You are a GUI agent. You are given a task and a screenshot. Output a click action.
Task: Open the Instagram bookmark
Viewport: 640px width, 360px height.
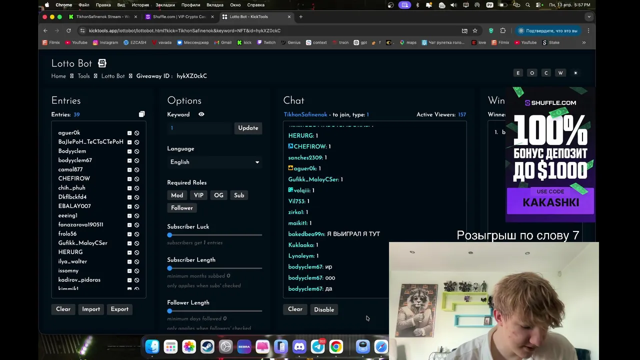[105, 42]
